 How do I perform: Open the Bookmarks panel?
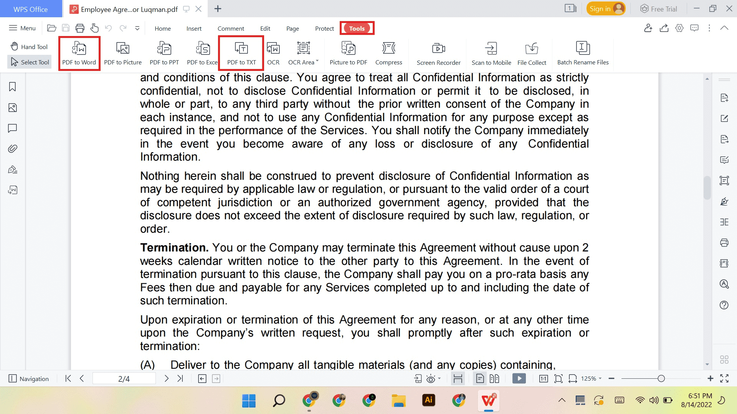coord(13,87)
